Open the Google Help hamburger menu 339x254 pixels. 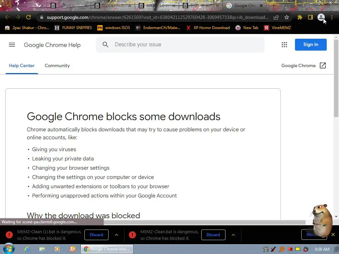point(12,45)
